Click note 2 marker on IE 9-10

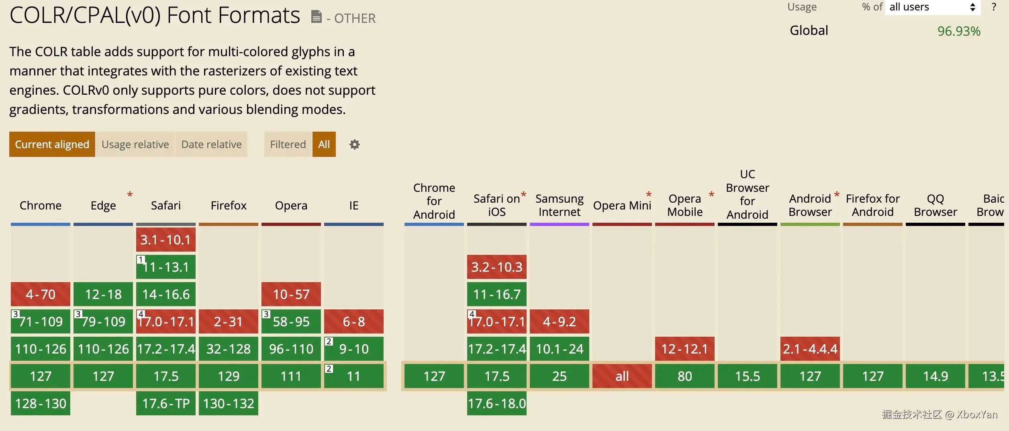tap(329, 342)
